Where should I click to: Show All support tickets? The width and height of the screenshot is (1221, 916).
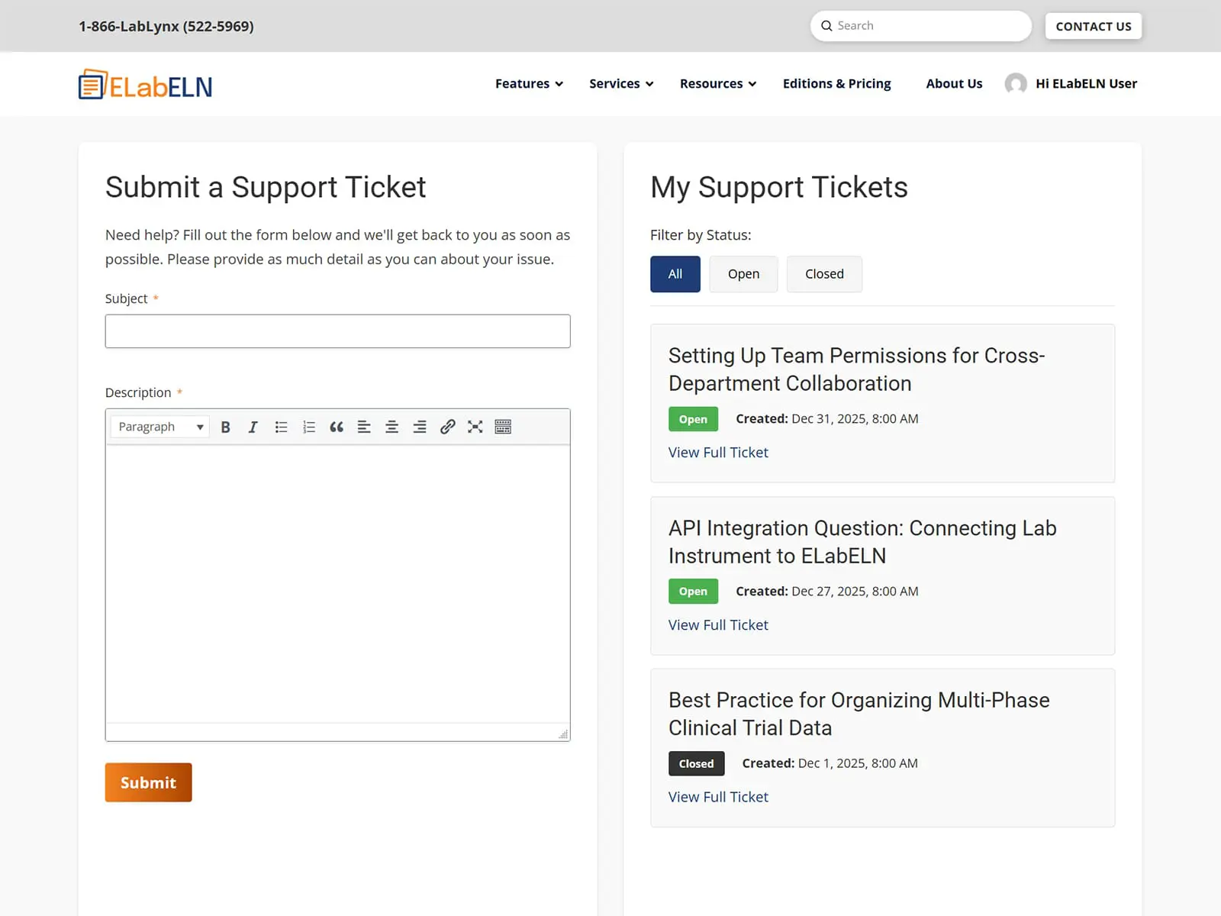(x=675, y=273)
